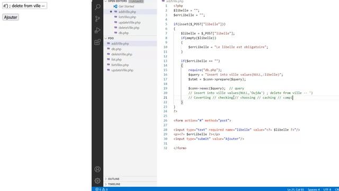Open the Extensions view

coord(97,42)
